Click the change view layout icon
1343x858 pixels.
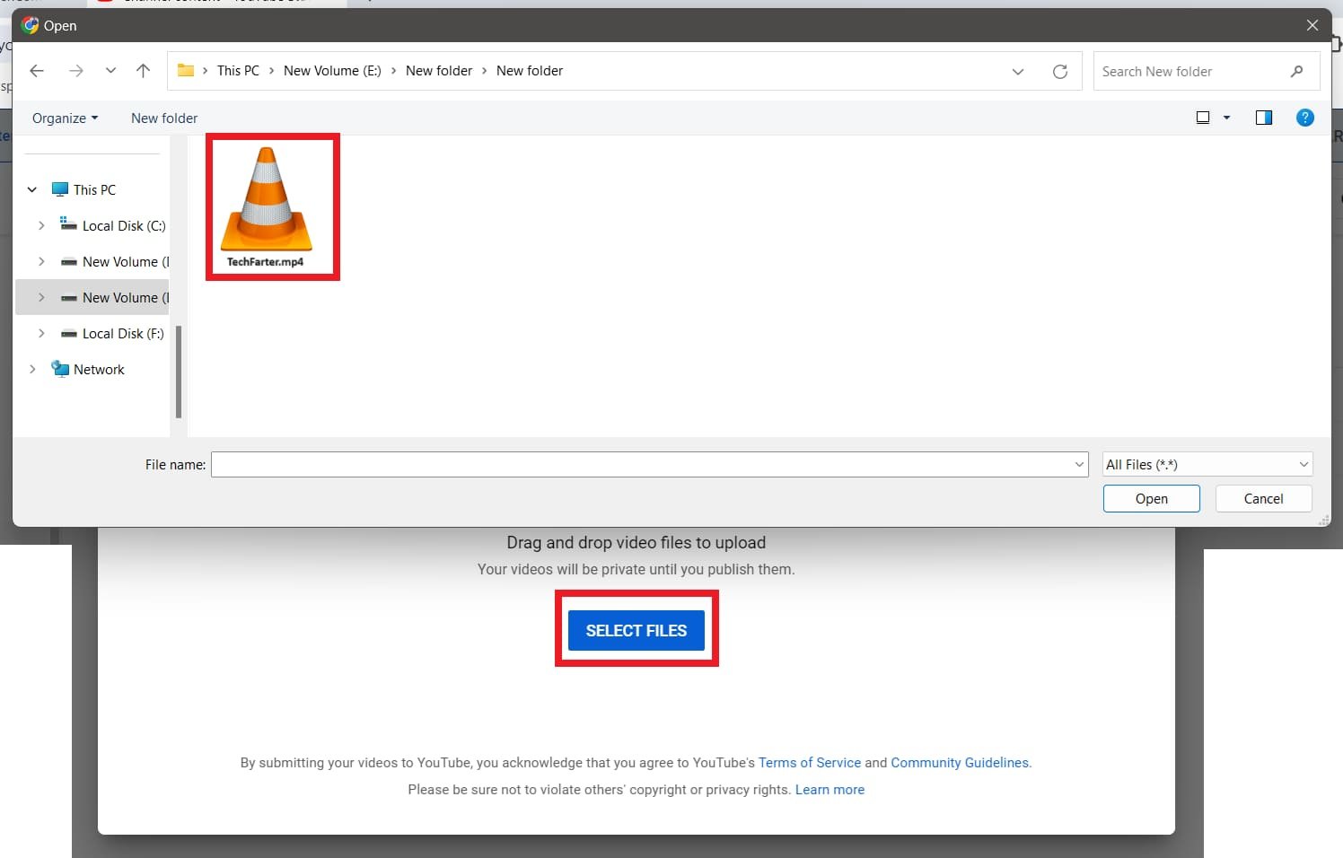[1204, 118]
